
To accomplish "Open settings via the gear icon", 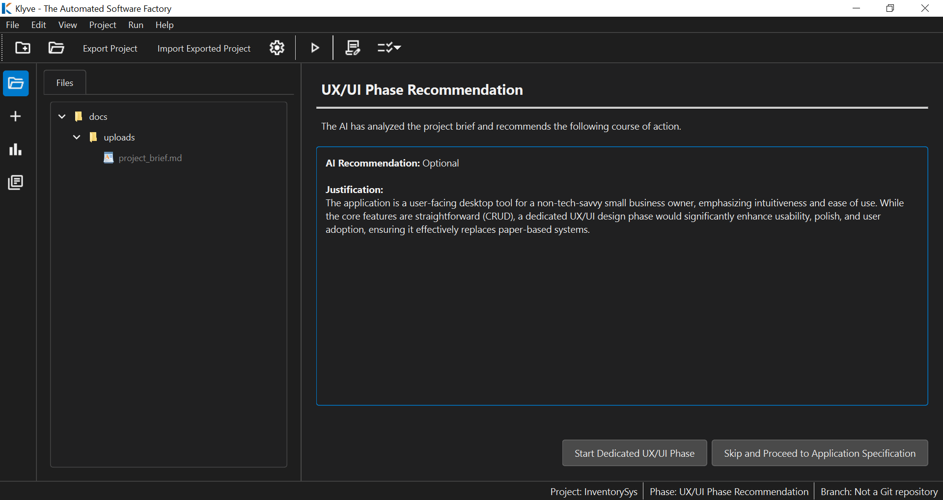I will [x=277, y=48].
